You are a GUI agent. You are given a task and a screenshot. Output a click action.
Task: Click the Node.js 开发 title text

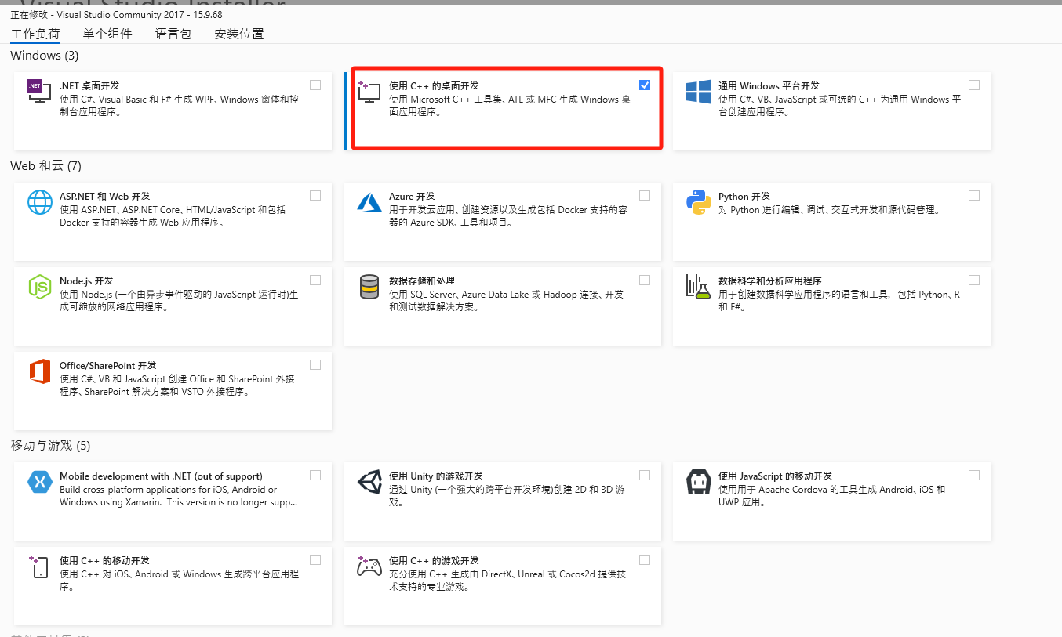click(x=86, y=280)
